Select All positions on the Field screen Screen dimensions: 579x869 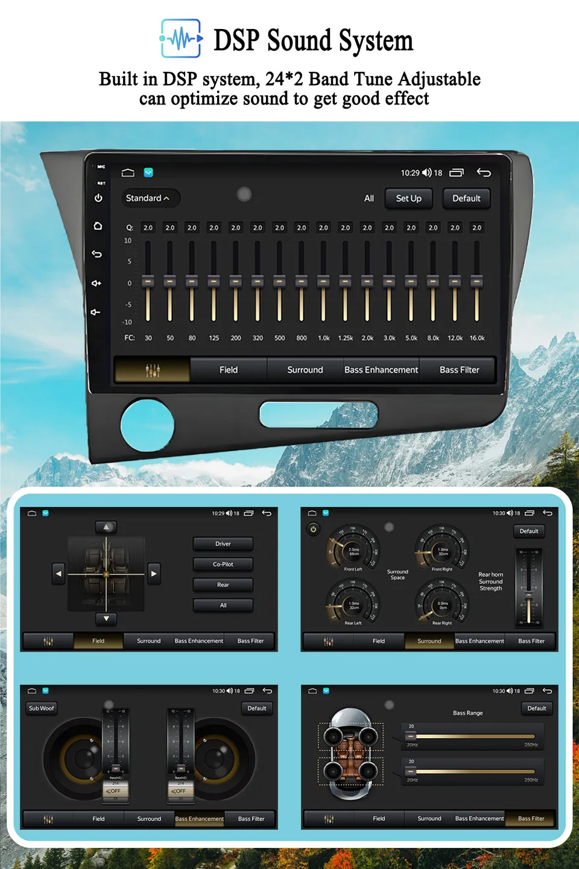223,605
